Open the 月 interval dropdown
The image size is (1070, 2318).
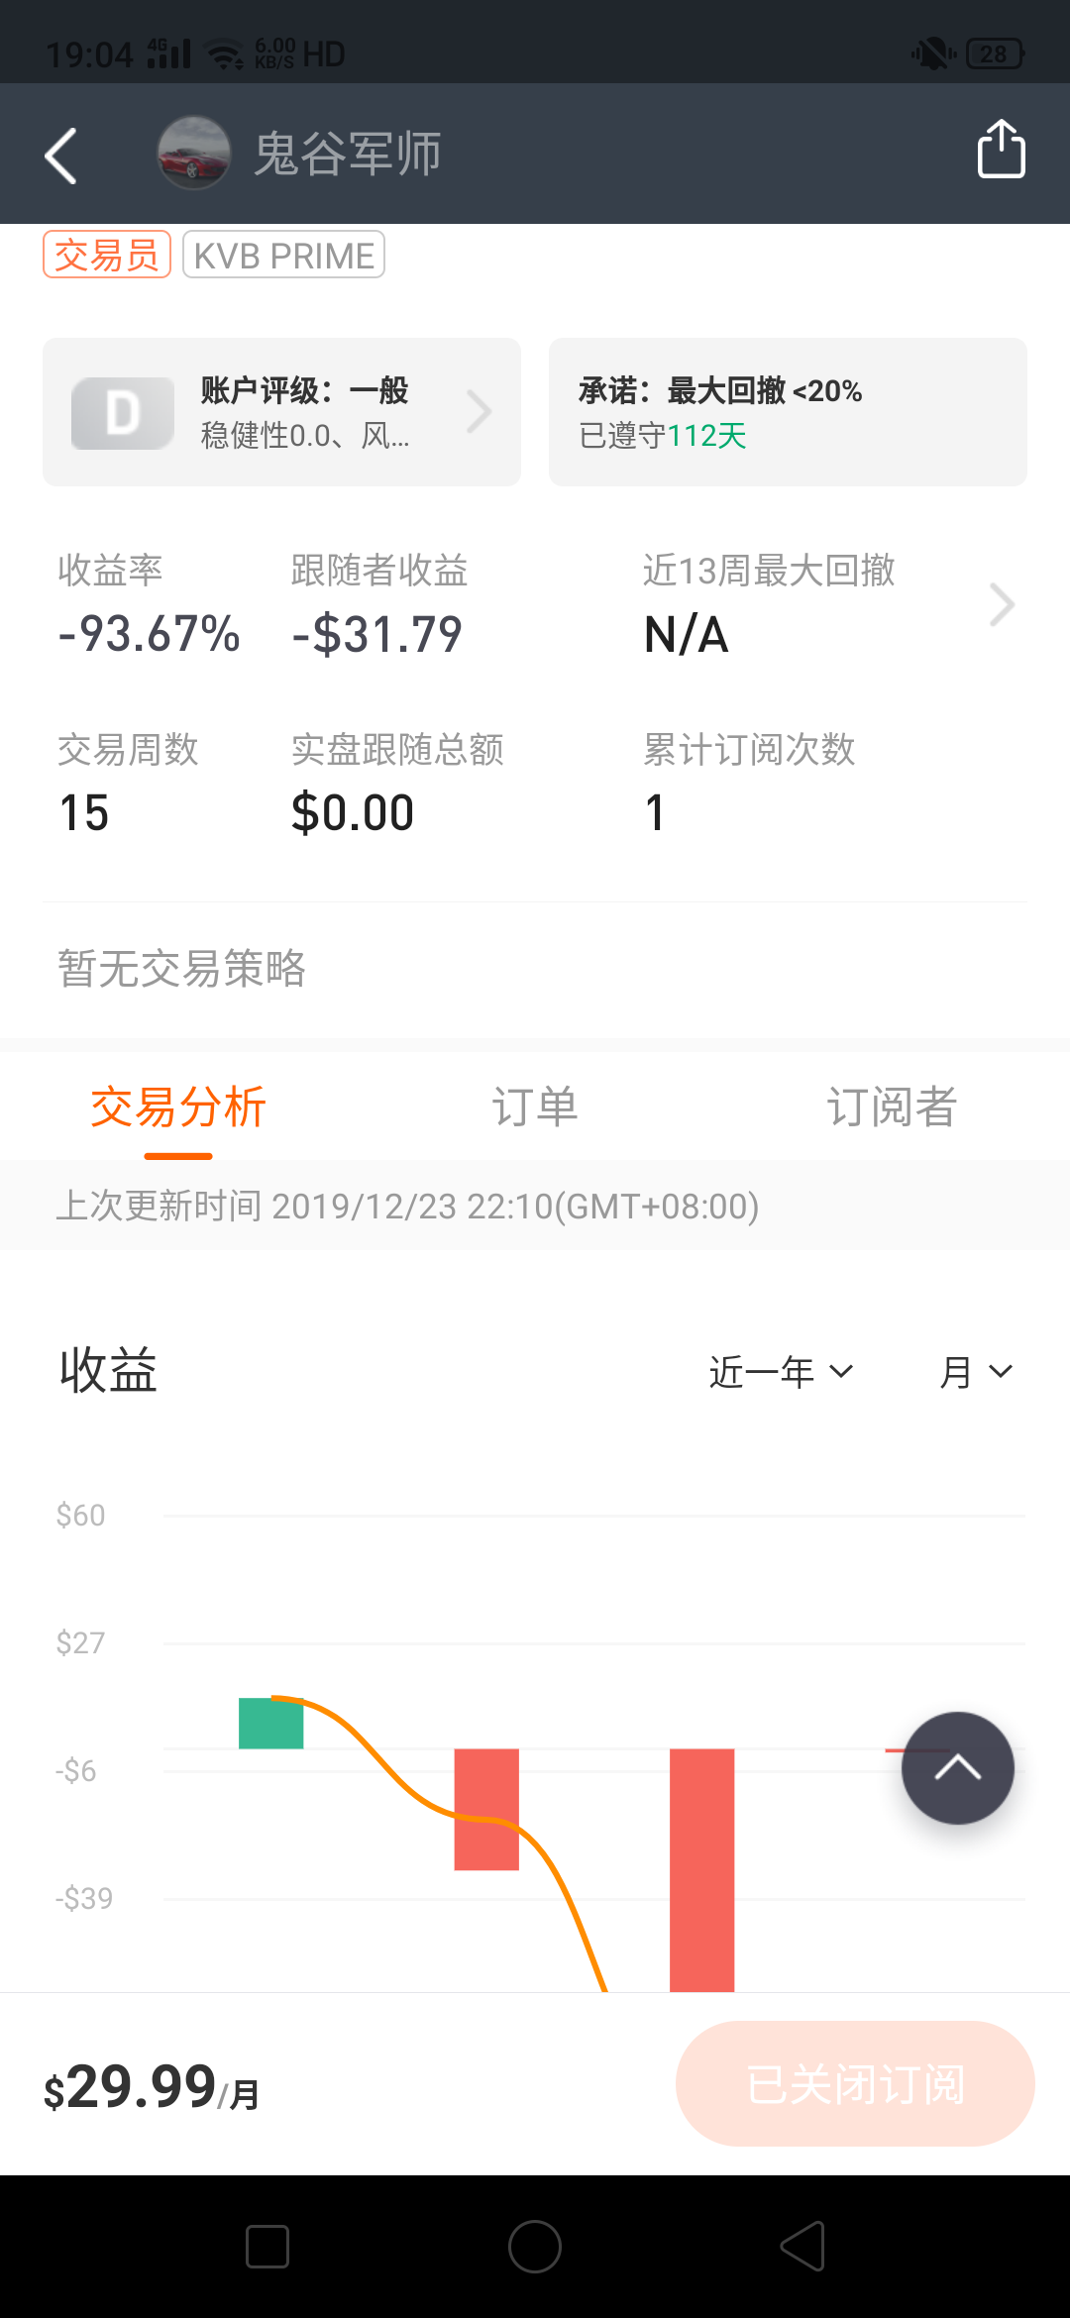[x=975, y=1372]
